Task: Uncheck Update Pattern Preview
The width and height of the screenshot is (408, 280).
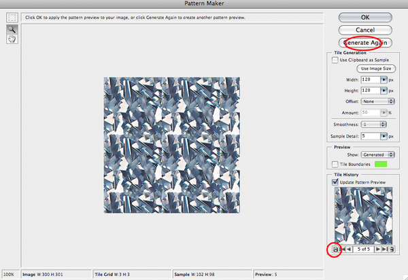Action: [335, 182]
